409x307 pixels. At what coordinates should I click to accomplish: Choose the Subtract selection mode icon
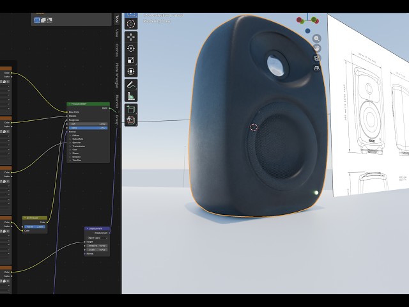tap(49, 20)
